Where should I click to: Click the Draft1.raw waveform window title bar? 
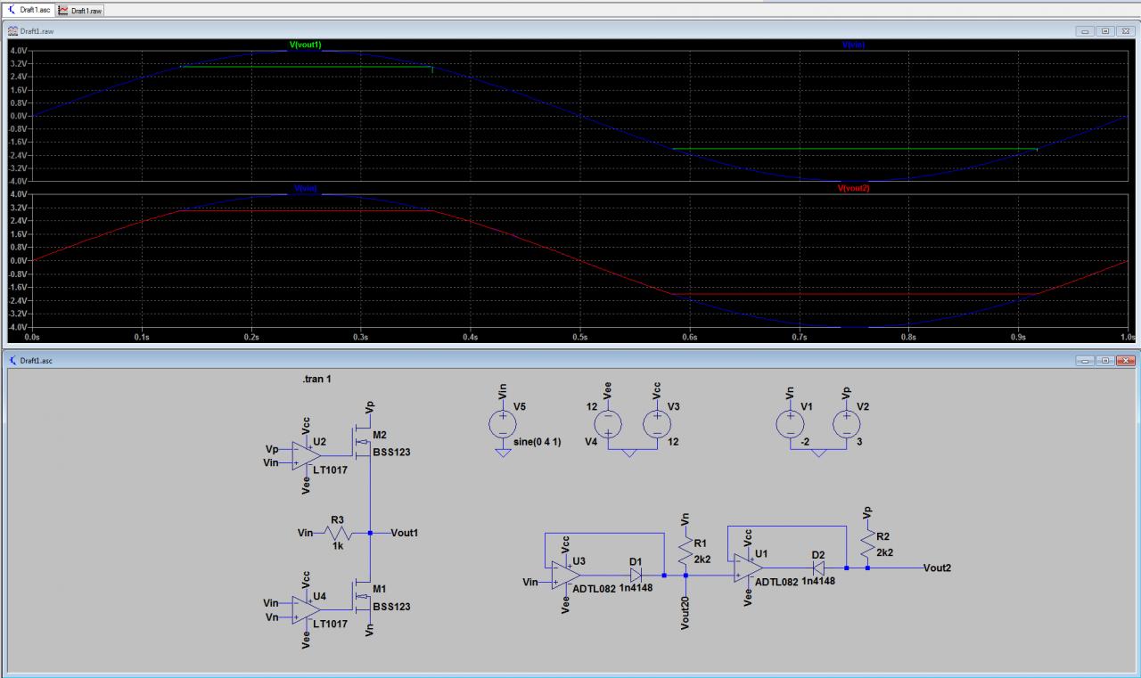(570, 30)
